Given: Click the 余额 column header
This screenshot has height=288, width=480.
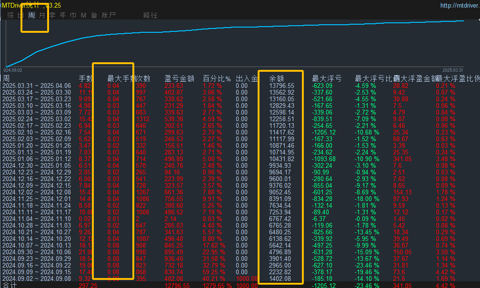Looking at the screenshot, I should 277,78.
